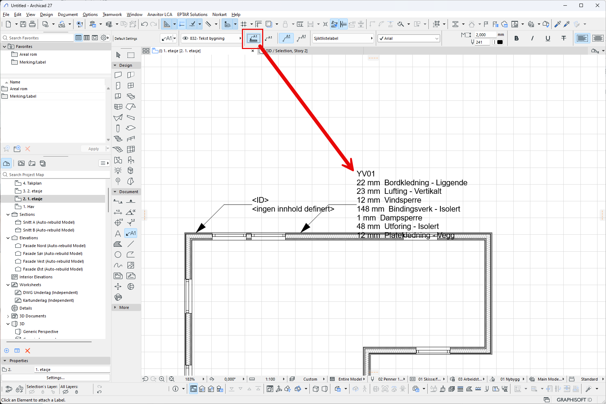The width and height of the screenshot is (606, 404).
Task: Click the Search Project Map field
Action: (57, 175)
